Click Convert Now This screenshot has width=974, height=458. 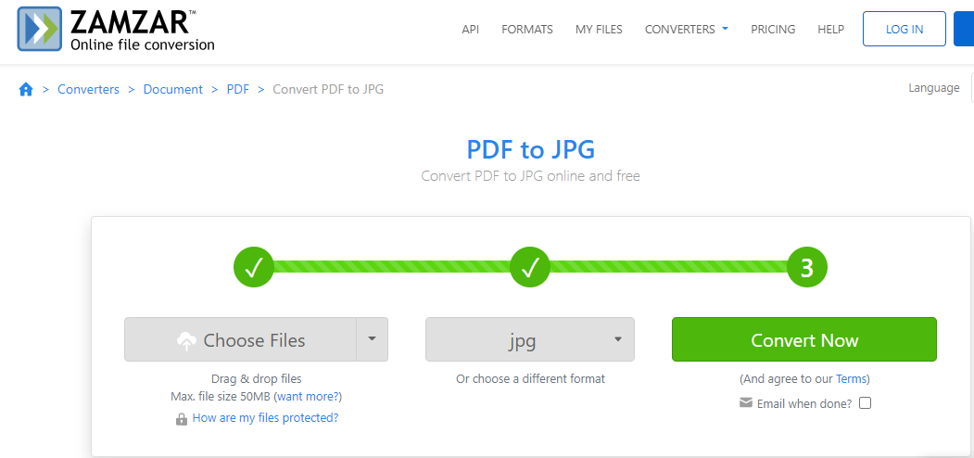pos(804,339)
